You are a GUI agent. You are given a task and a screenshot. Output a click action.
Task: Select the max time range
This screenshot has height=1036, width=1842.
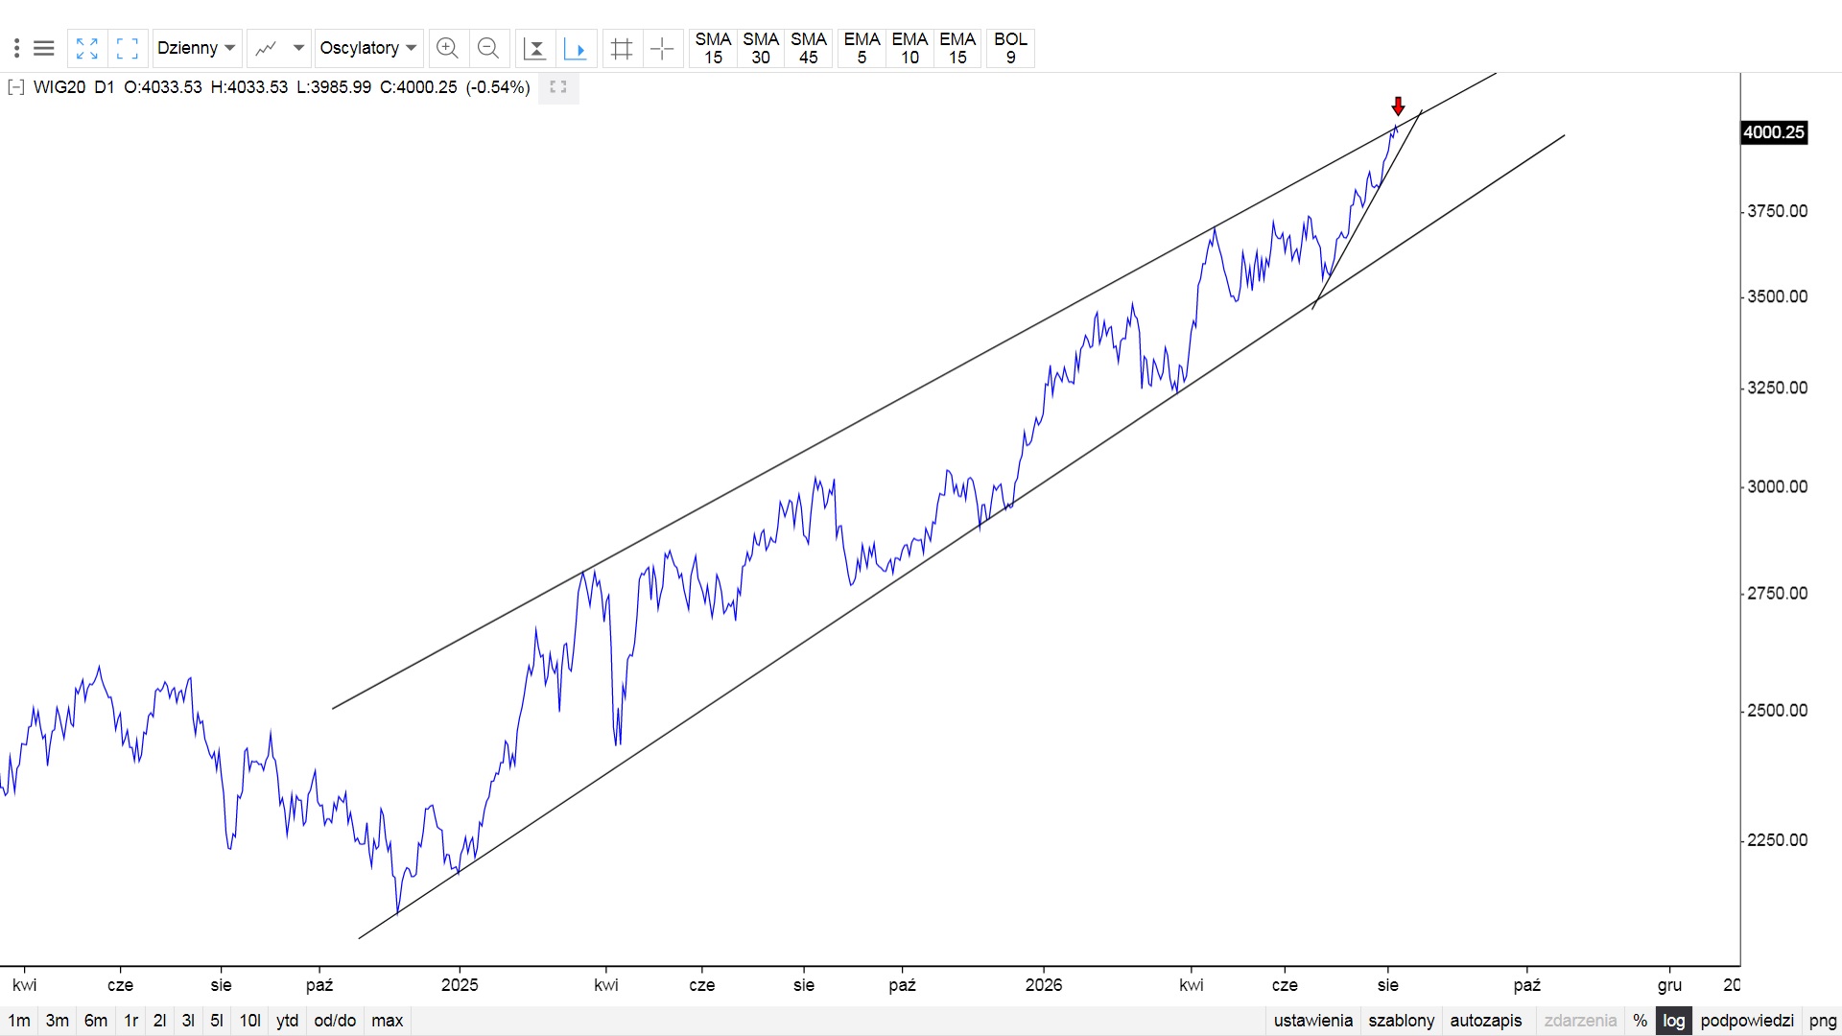click(388, 1021)
